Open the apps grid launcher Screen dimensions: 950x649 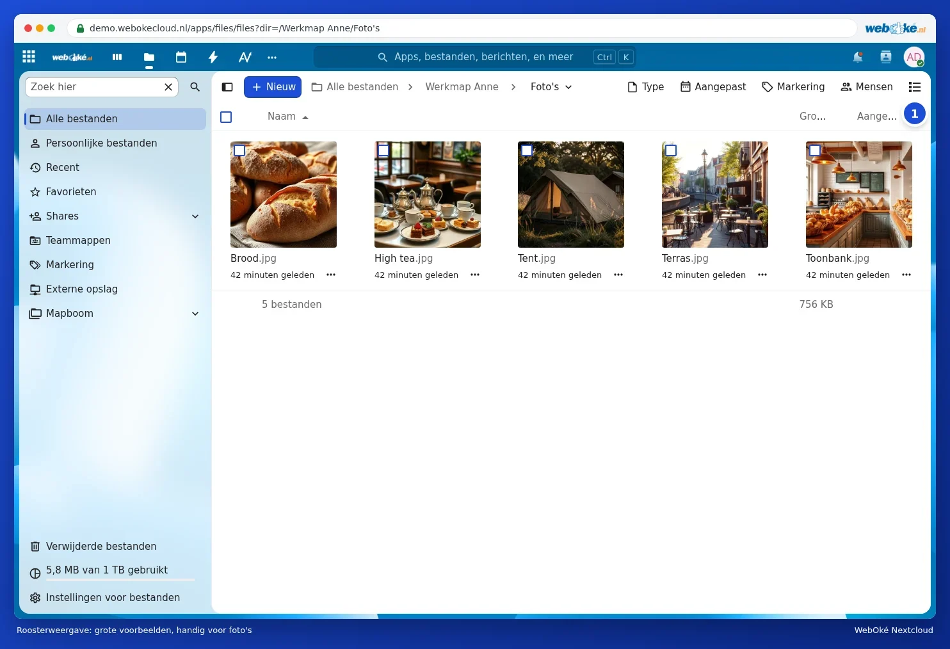29,57
